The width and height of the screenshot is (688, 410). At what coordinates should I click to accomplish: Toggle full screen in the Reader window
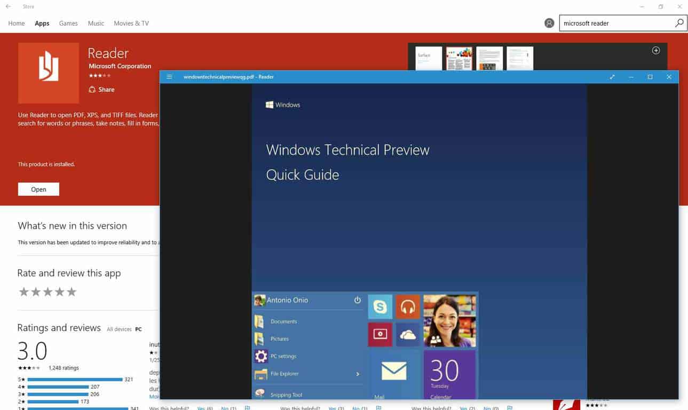(x=612, y=77)
